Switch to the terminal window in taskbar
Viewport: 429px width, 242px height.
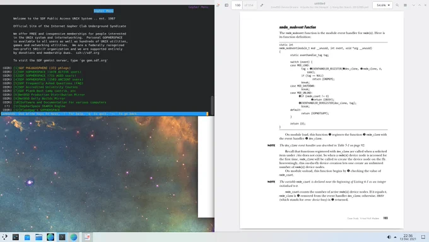[x=62, y=237]
